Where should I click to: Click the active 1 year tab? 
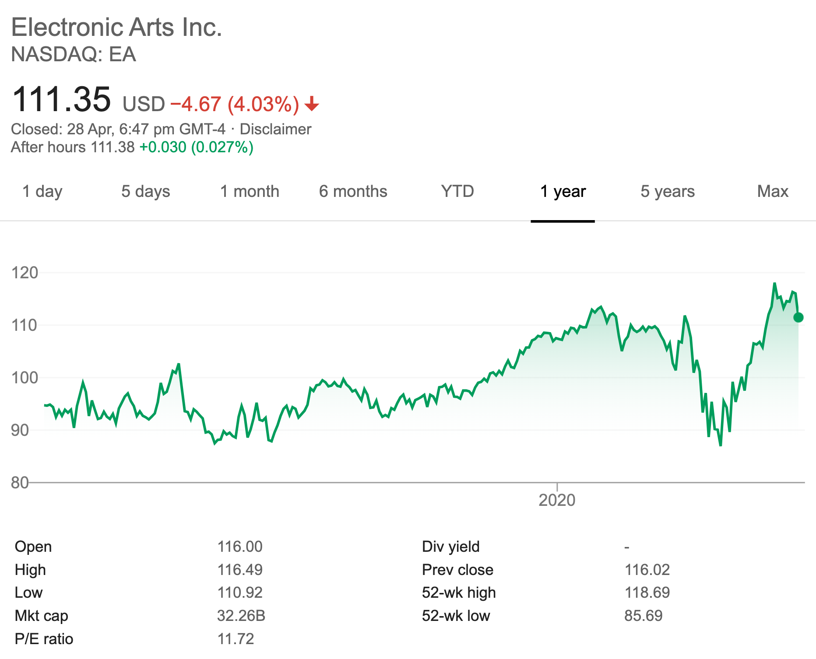pos(563,192)
